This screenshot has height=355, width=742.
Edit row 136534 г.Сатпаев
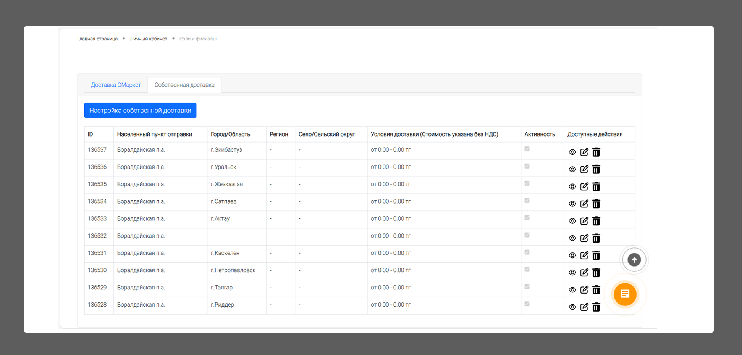coord(584,204)
